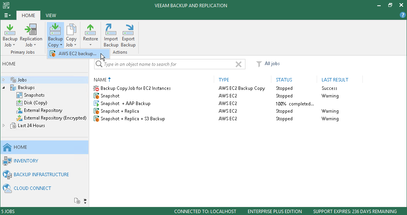Click ENTERPRISE PLUS EDITION status entry
Image resolution: width=407 pixels, height=215 pixels.
275,211
